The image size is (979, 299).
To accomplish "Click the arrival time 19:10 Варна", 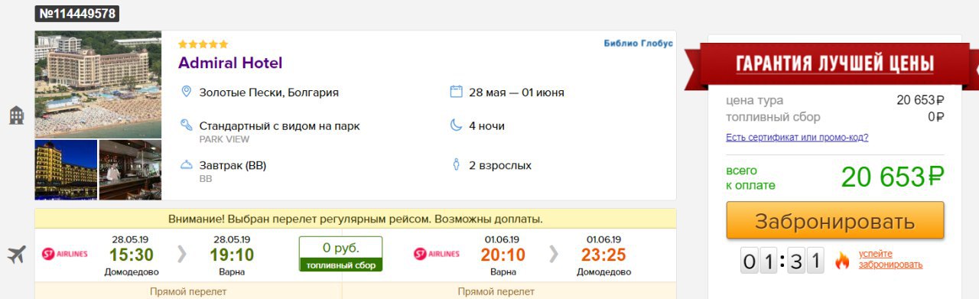I will click(232, 255).
